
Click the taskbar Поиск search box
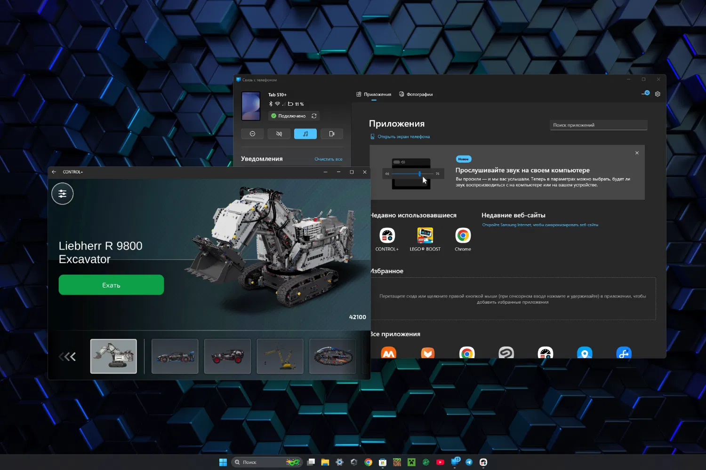[267, 462]
